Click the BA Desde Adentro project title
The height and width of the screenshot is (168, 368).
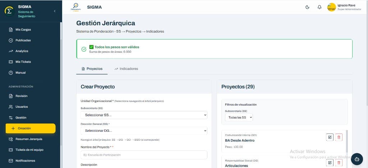240,140
